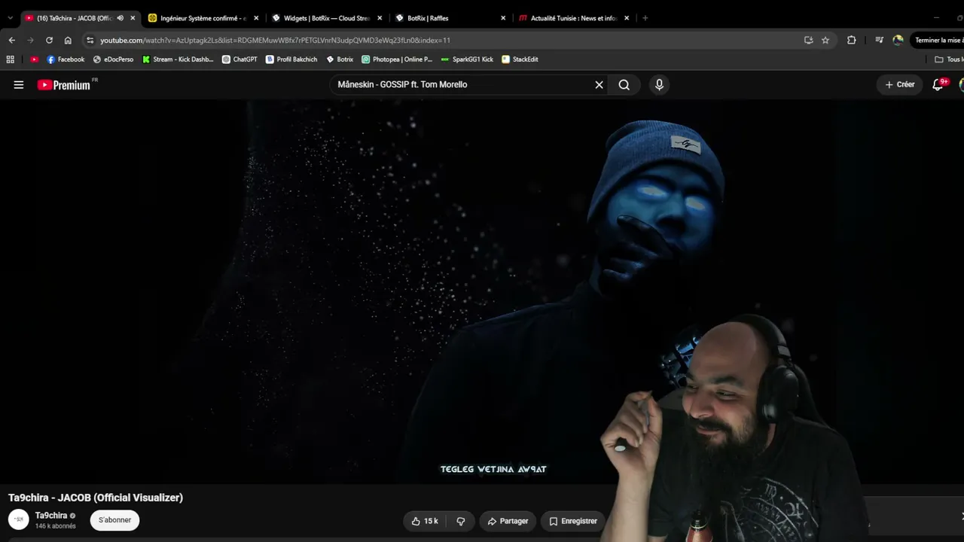This screenshot has width=964, height=542.
Task: Open the browser home page button
Action: (x=68, y=41)
